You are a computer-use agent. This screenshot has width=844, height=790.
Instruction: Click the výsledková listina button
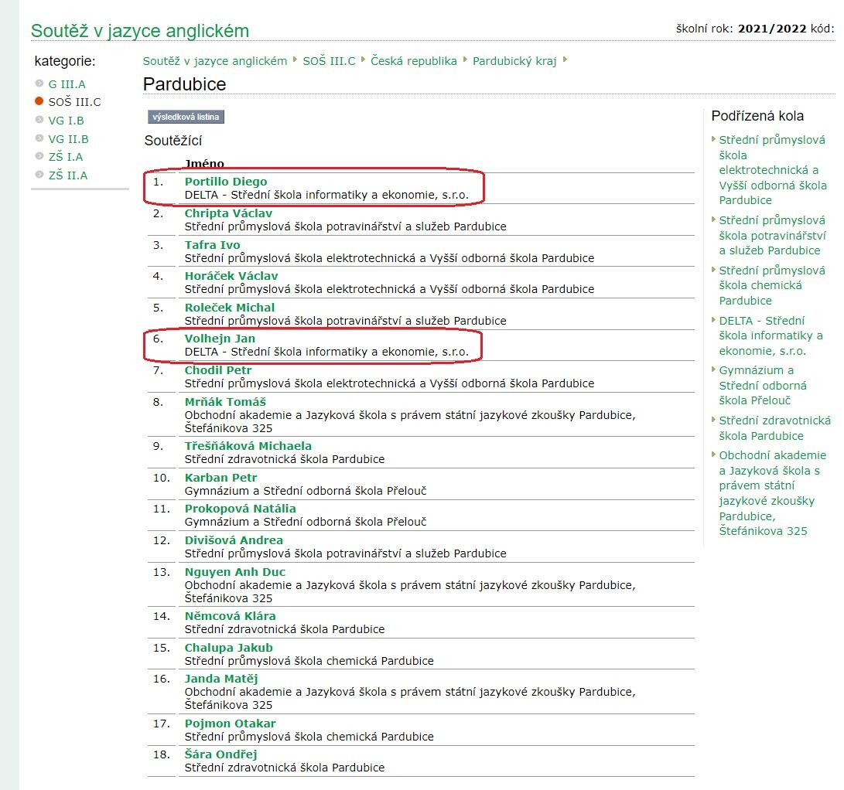tap(186, 117)
